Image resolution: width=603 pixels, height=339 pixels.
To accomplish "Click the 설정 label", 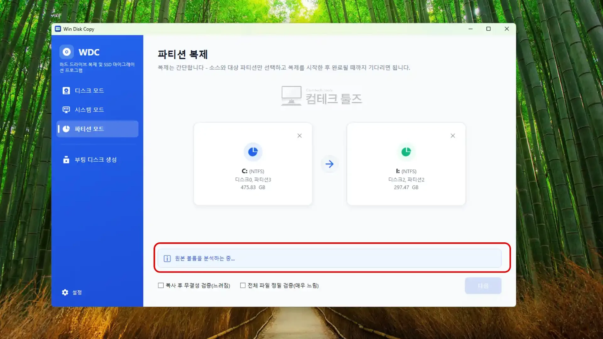I will (77, 293).
